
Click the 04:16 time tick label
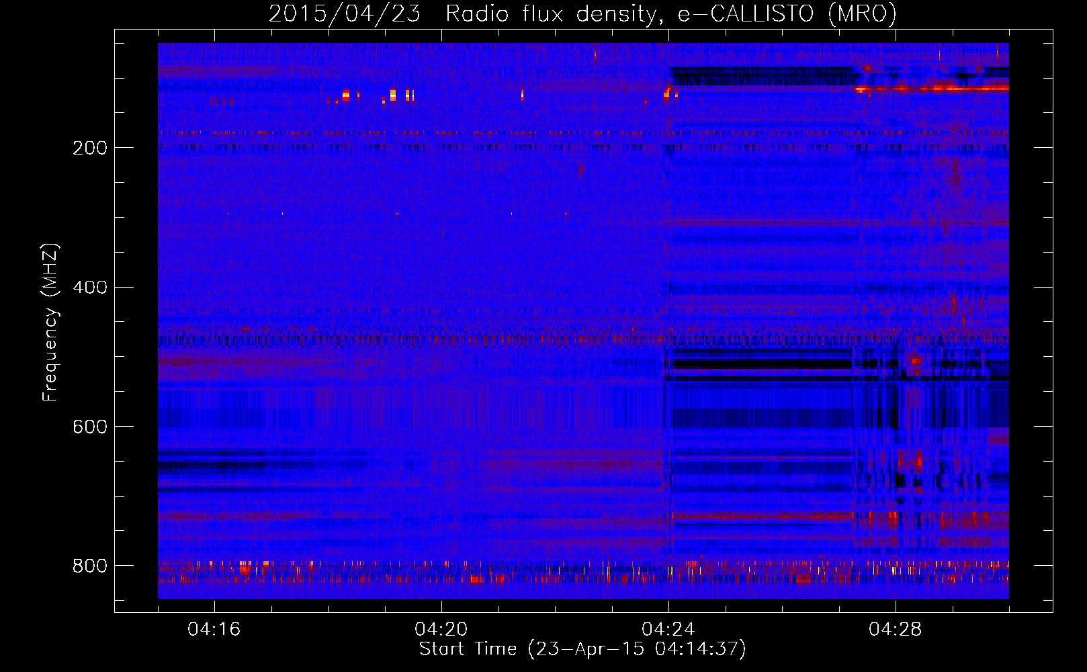click(x=214, y=630)
